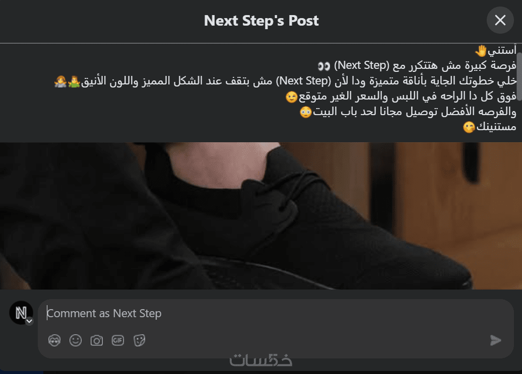Send the comment with the arrow icon
The height and width of the screenshot is (374, 522).
click(496, 340)
